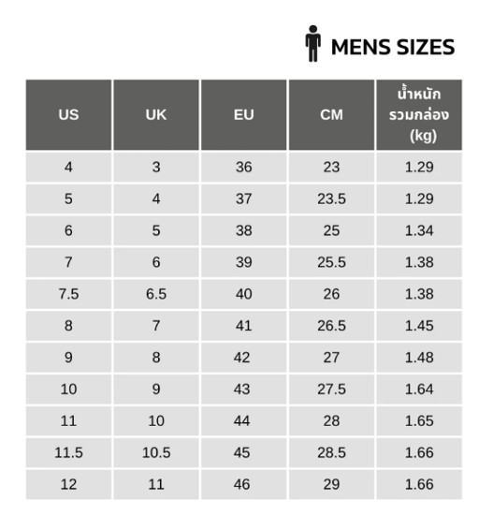
Task: Select EU size 46 cell
Action: (x=243, y=484)
